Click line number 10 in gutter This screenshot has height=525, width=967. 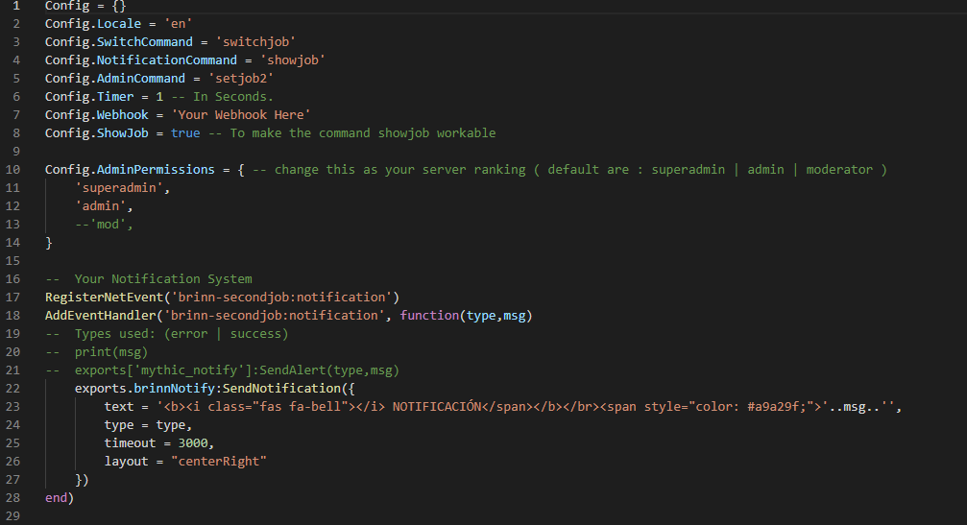tap(12, 170)
